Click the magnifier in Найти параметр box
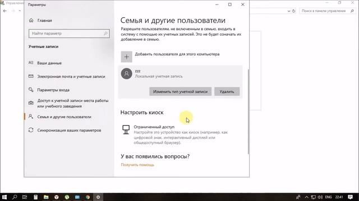The image size is (359, 201). tap(105, 33)
